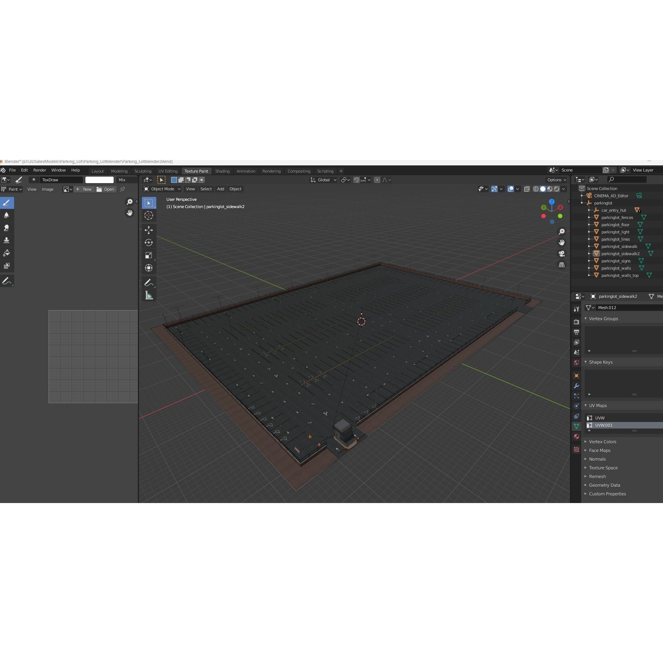Select the Move tool

click(149, 230)
